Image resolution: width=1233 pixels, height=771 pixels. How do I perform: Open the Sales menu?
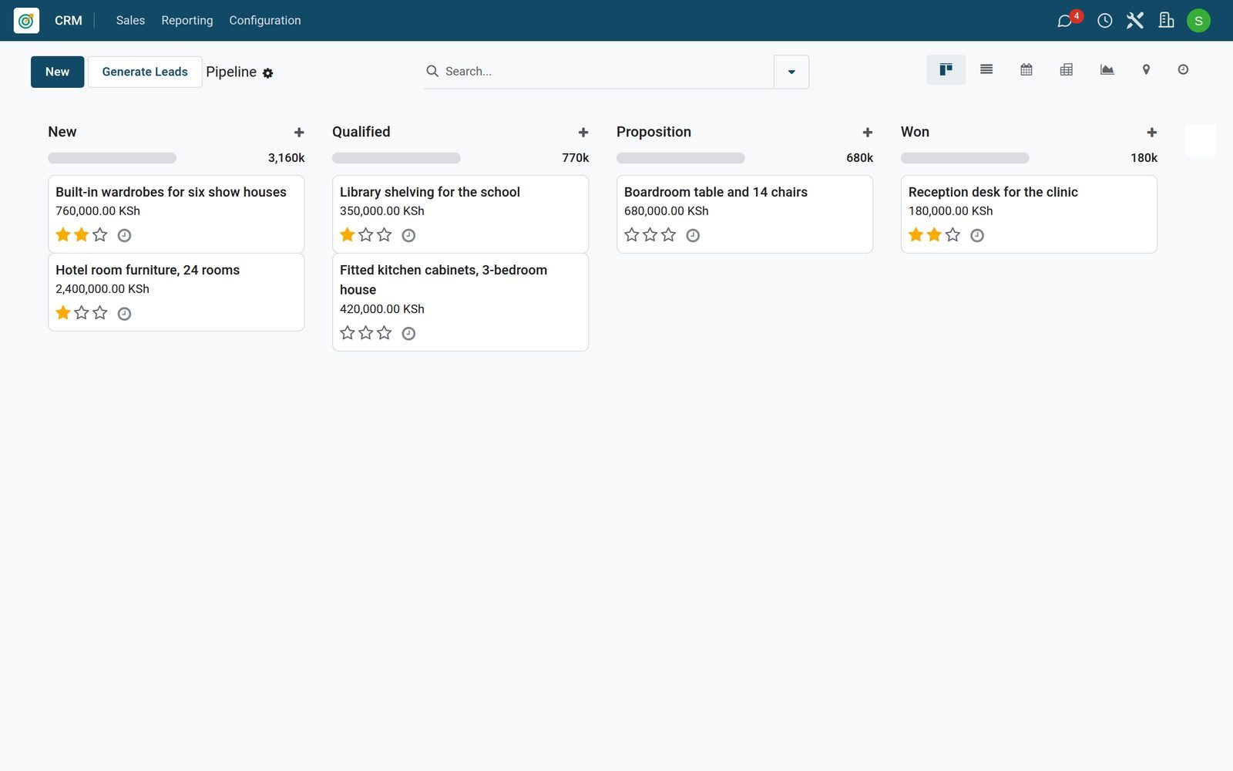pyautogui.click(x=130, y=21)
